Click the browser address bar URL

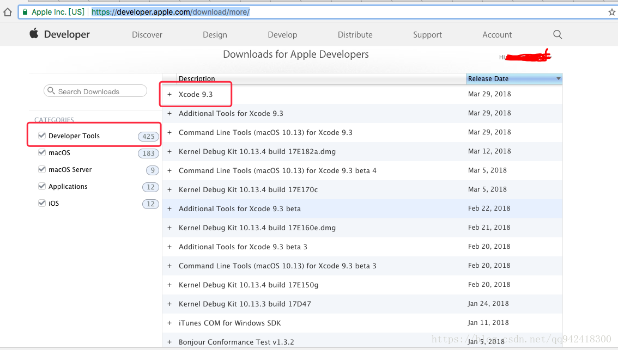click(171, 12)
